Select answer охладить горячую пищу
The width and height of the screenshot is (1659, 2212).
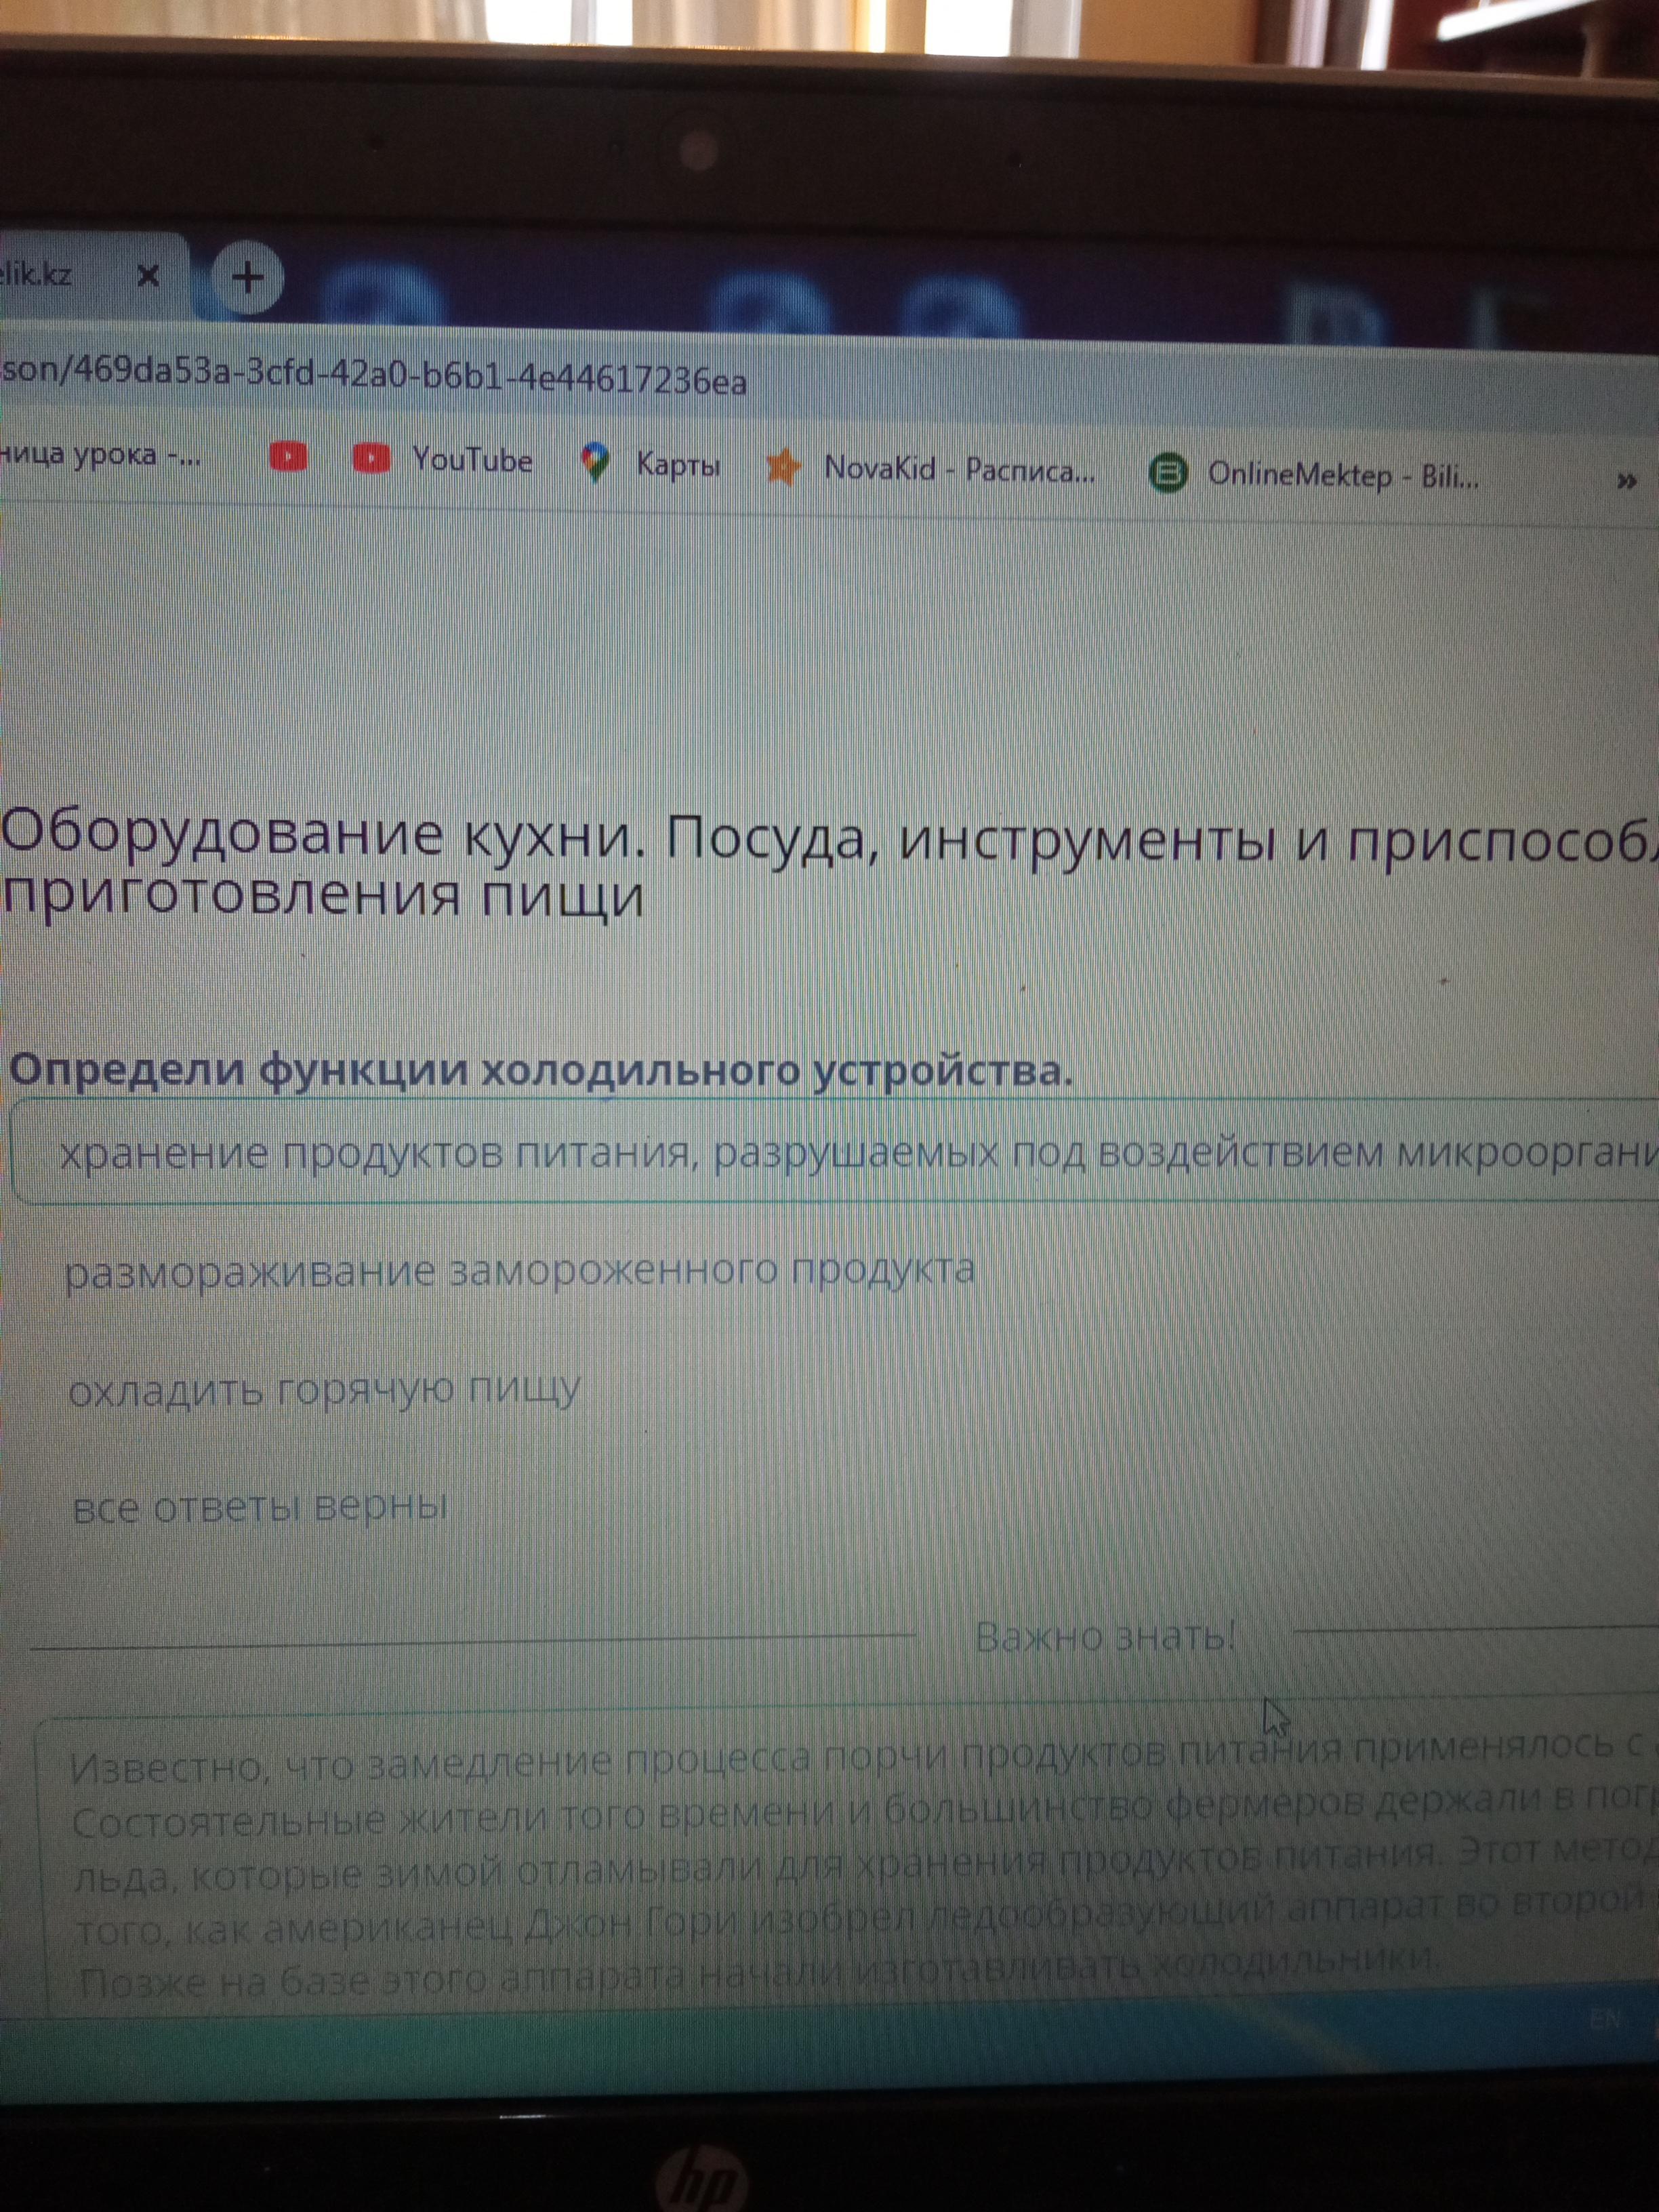pos(324,1389)
